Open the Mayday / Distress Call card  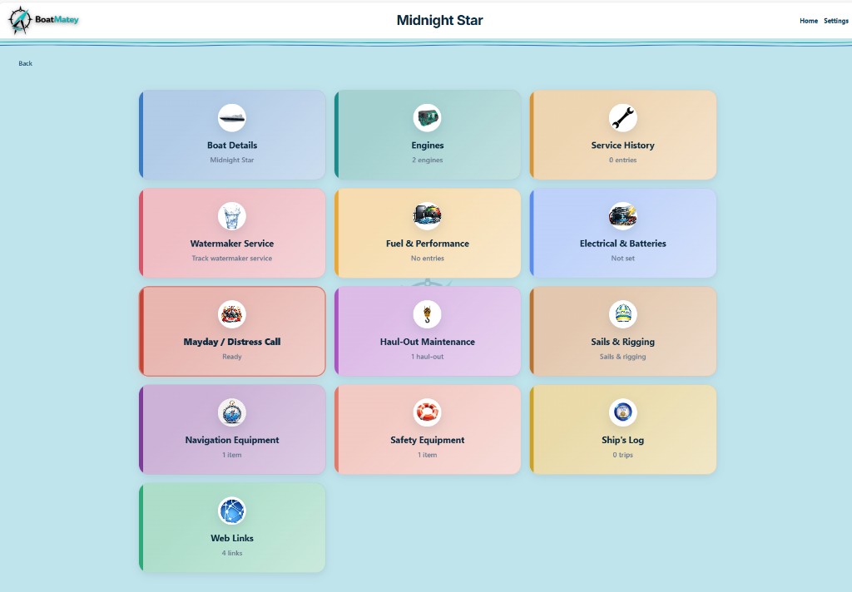tap(231, 331)
